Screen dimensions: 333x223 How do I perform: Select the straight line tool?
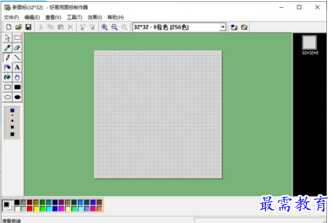coord(18,57)
